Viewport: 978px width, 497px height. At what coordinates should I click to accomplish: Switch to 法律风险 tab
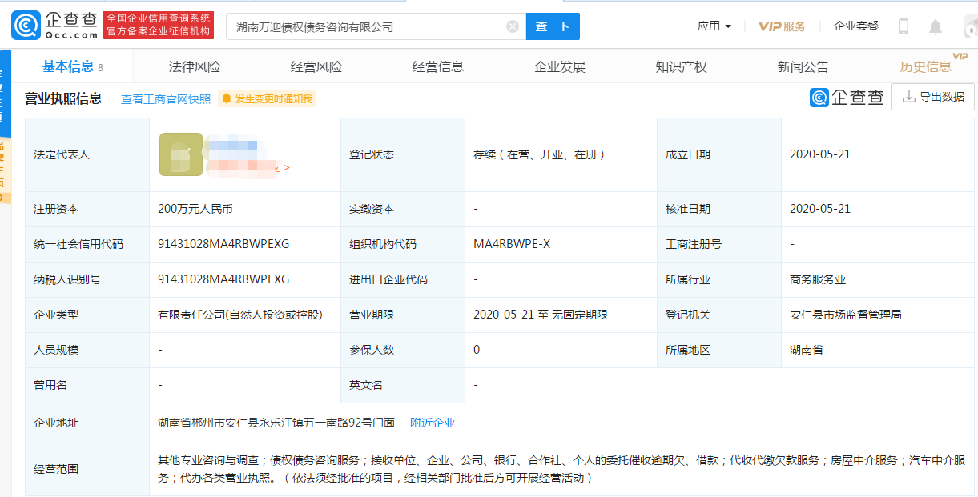click(195, 67)
